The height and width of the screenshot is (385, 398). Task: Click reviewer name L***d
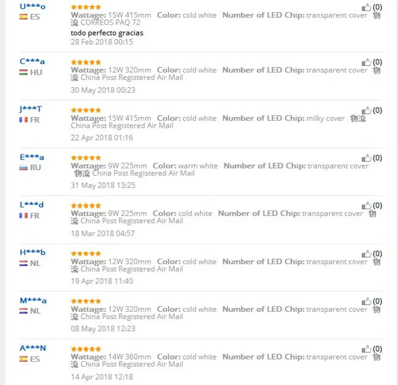31,204
